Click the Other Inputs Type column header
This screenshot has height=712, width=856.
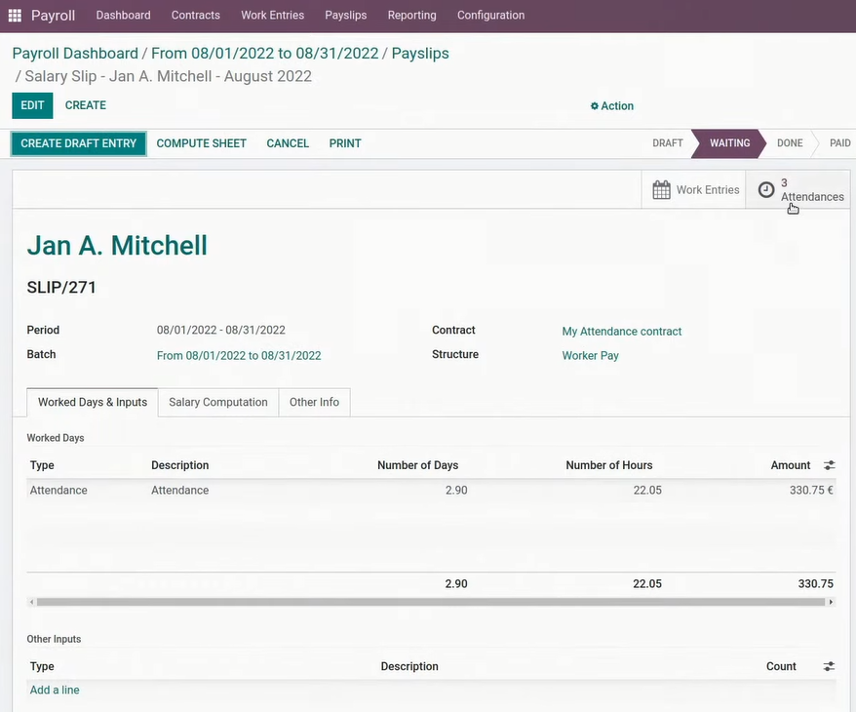(x=42, y=666)
